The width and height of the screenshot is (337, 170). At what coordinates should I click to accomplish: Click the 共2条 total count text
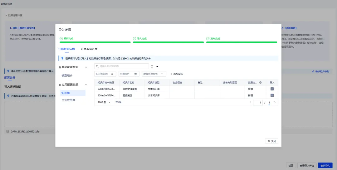click(x=119, y=102)
